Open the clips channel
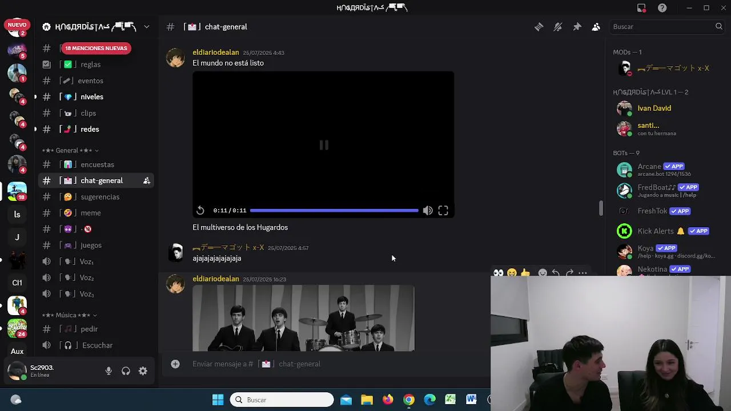Viewport: 731px width, 411px height. click(96, 113)
